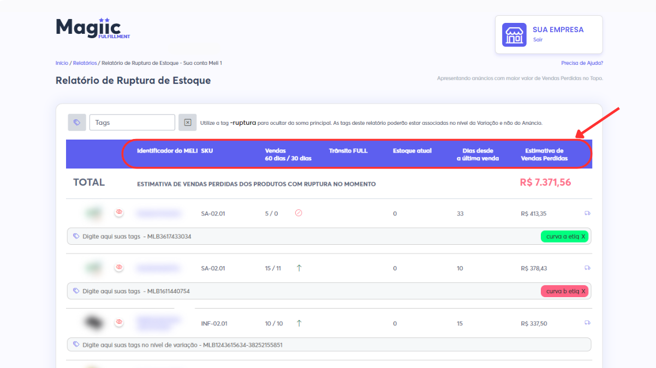Click the no-sales circle icon beside 5 / 0
The width and height of the screenshot is (656, 368).
click(299, 213)
